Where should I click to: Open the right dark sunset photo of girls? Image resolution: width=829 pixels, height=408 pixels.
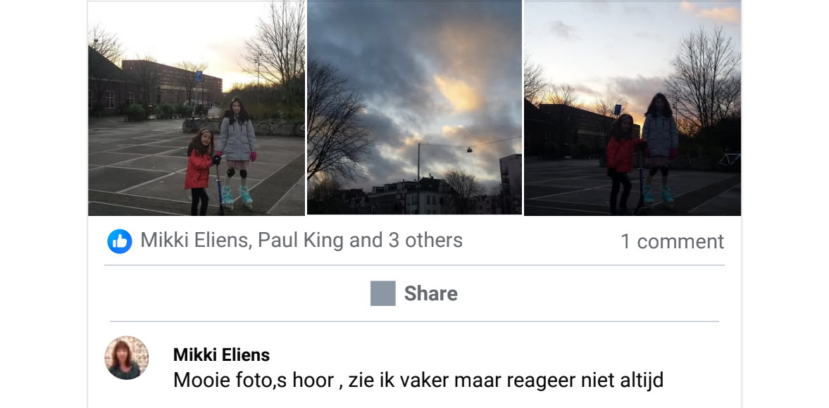(x=632, y=108)
